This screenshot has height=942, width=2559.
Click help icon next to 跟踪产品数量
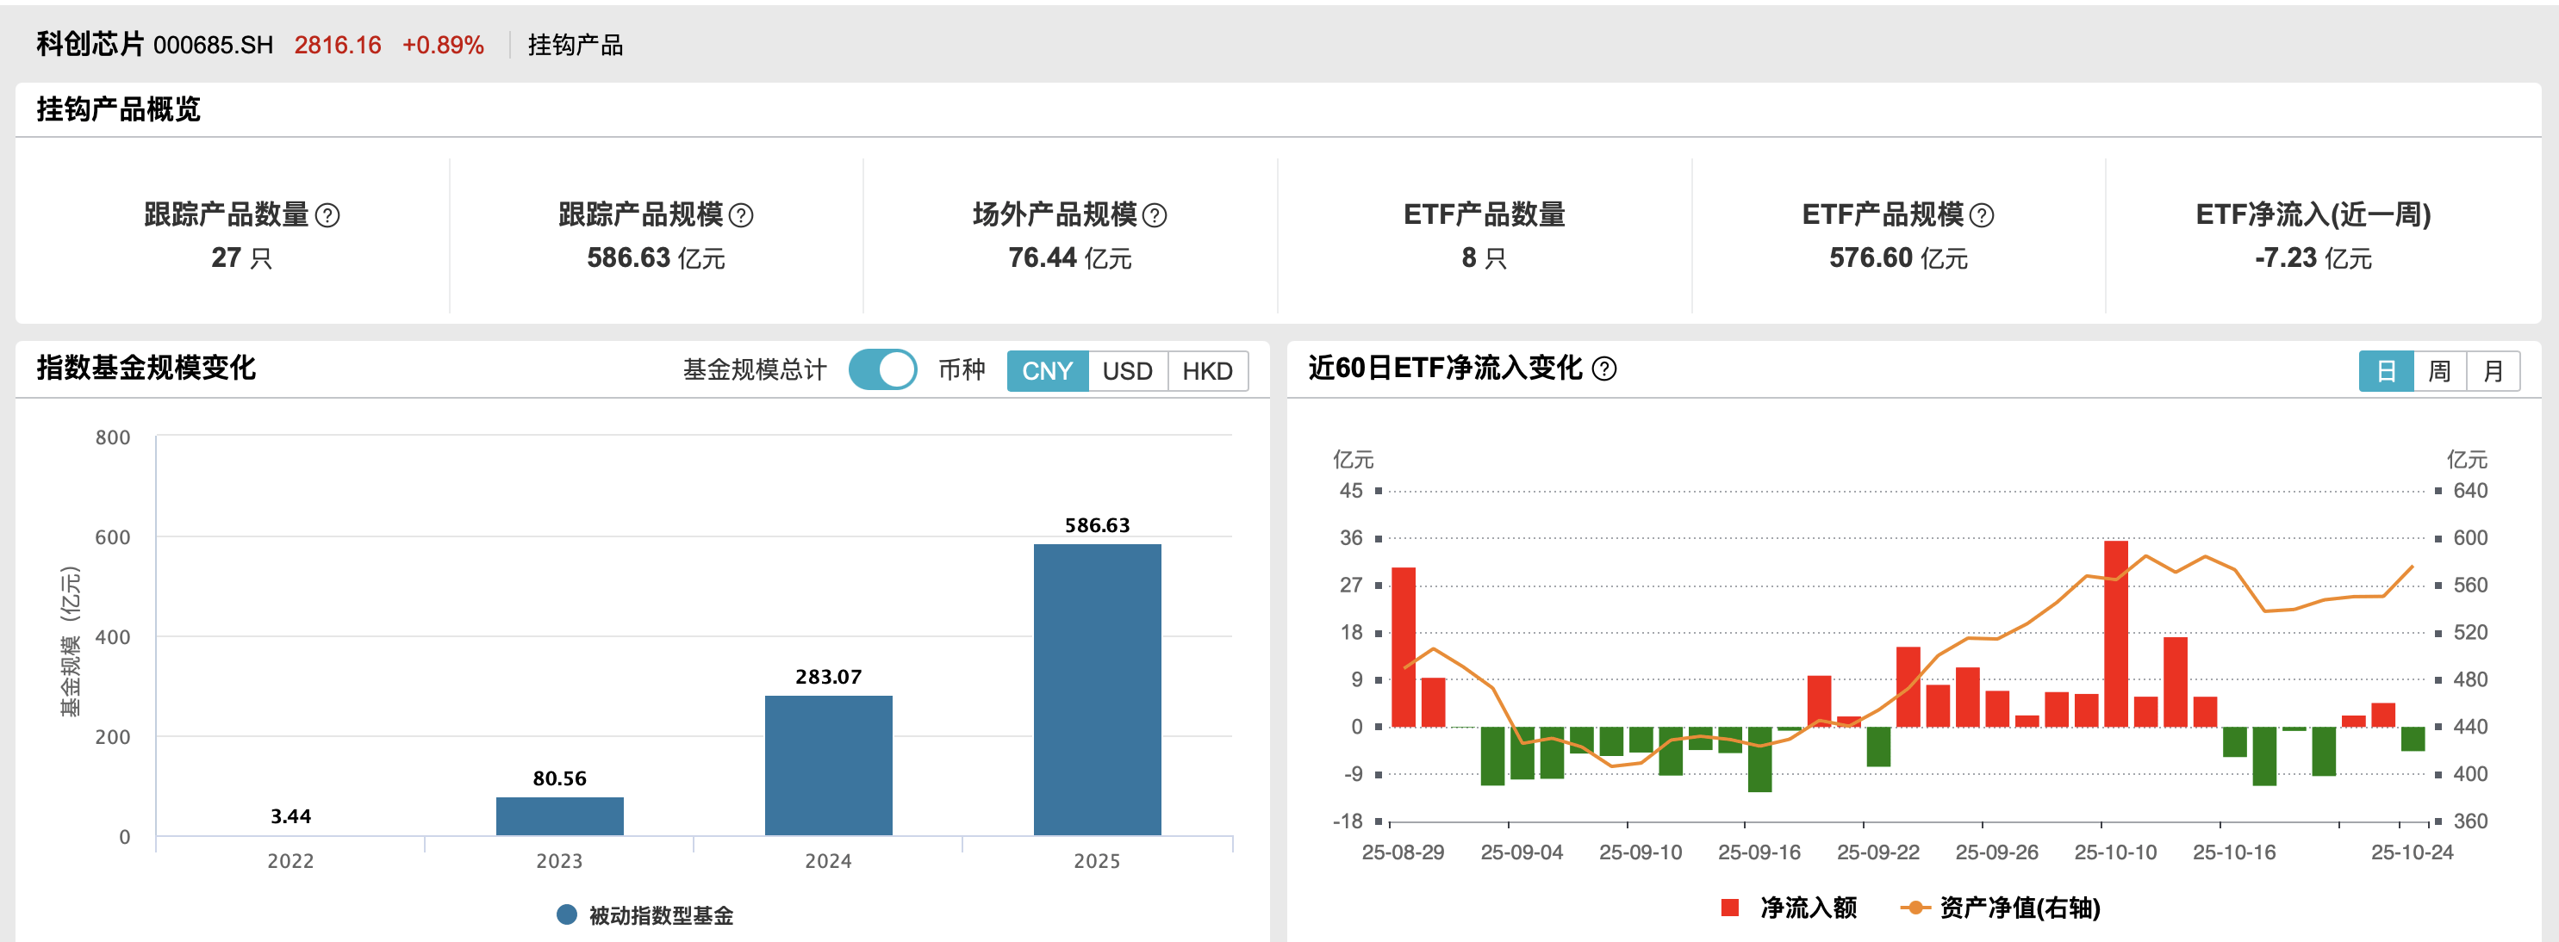pos(327,215)
